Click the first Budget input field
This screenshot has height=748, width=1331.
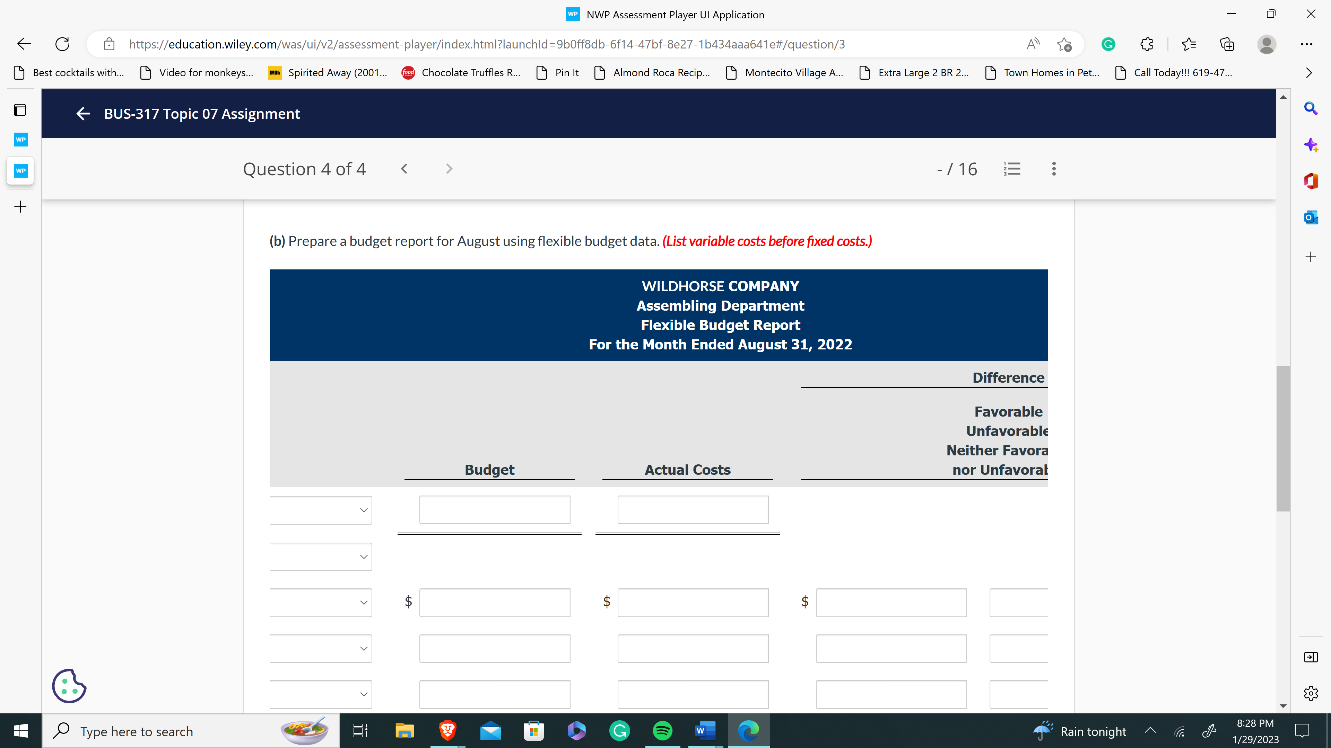click(x=495, y=510)
